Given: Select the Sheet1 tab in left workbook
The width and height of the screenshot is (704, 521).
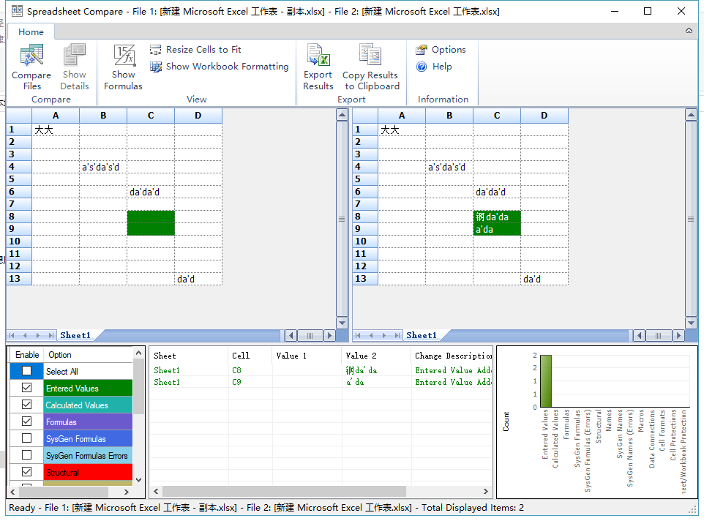Looking at the screenshot, I should pyautogui.click(x=75, y=335).
